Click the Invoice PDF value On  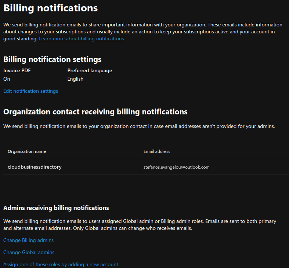[7, 79]
